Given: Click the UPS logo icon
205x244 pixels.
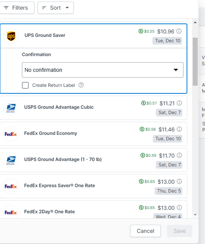Looking at the screenshot, I should click(x=11, y=36).
